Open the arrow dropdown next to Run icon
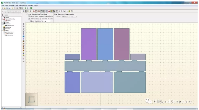The width and height of the screenshot is (199, 110). tap(29, 8)
